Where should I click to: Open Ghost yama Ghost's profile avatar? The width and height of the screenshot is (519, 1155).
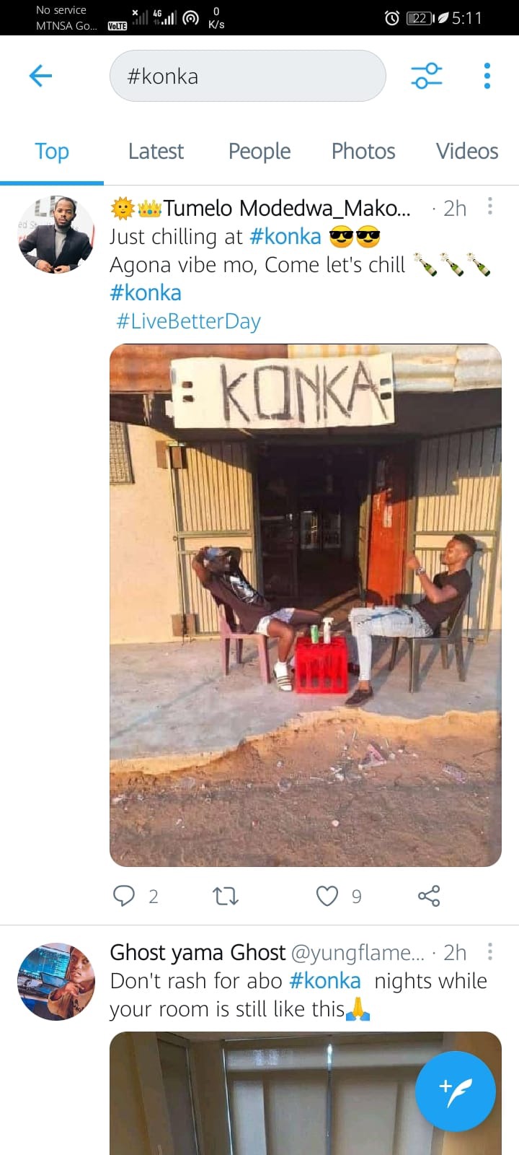(x=56, y=981)
